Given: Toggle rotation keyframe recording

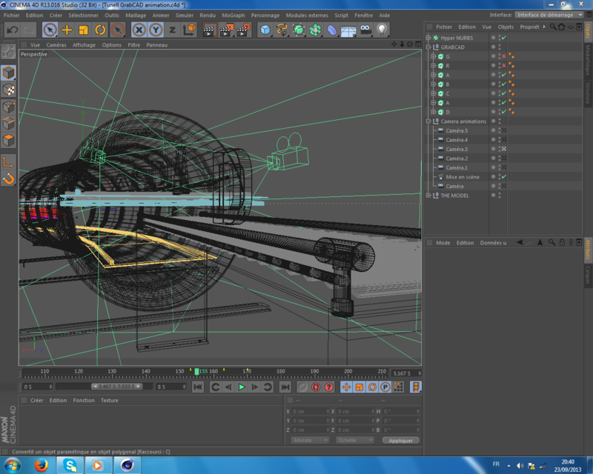Looking at the screenshot, I should [x=372, y=387].
